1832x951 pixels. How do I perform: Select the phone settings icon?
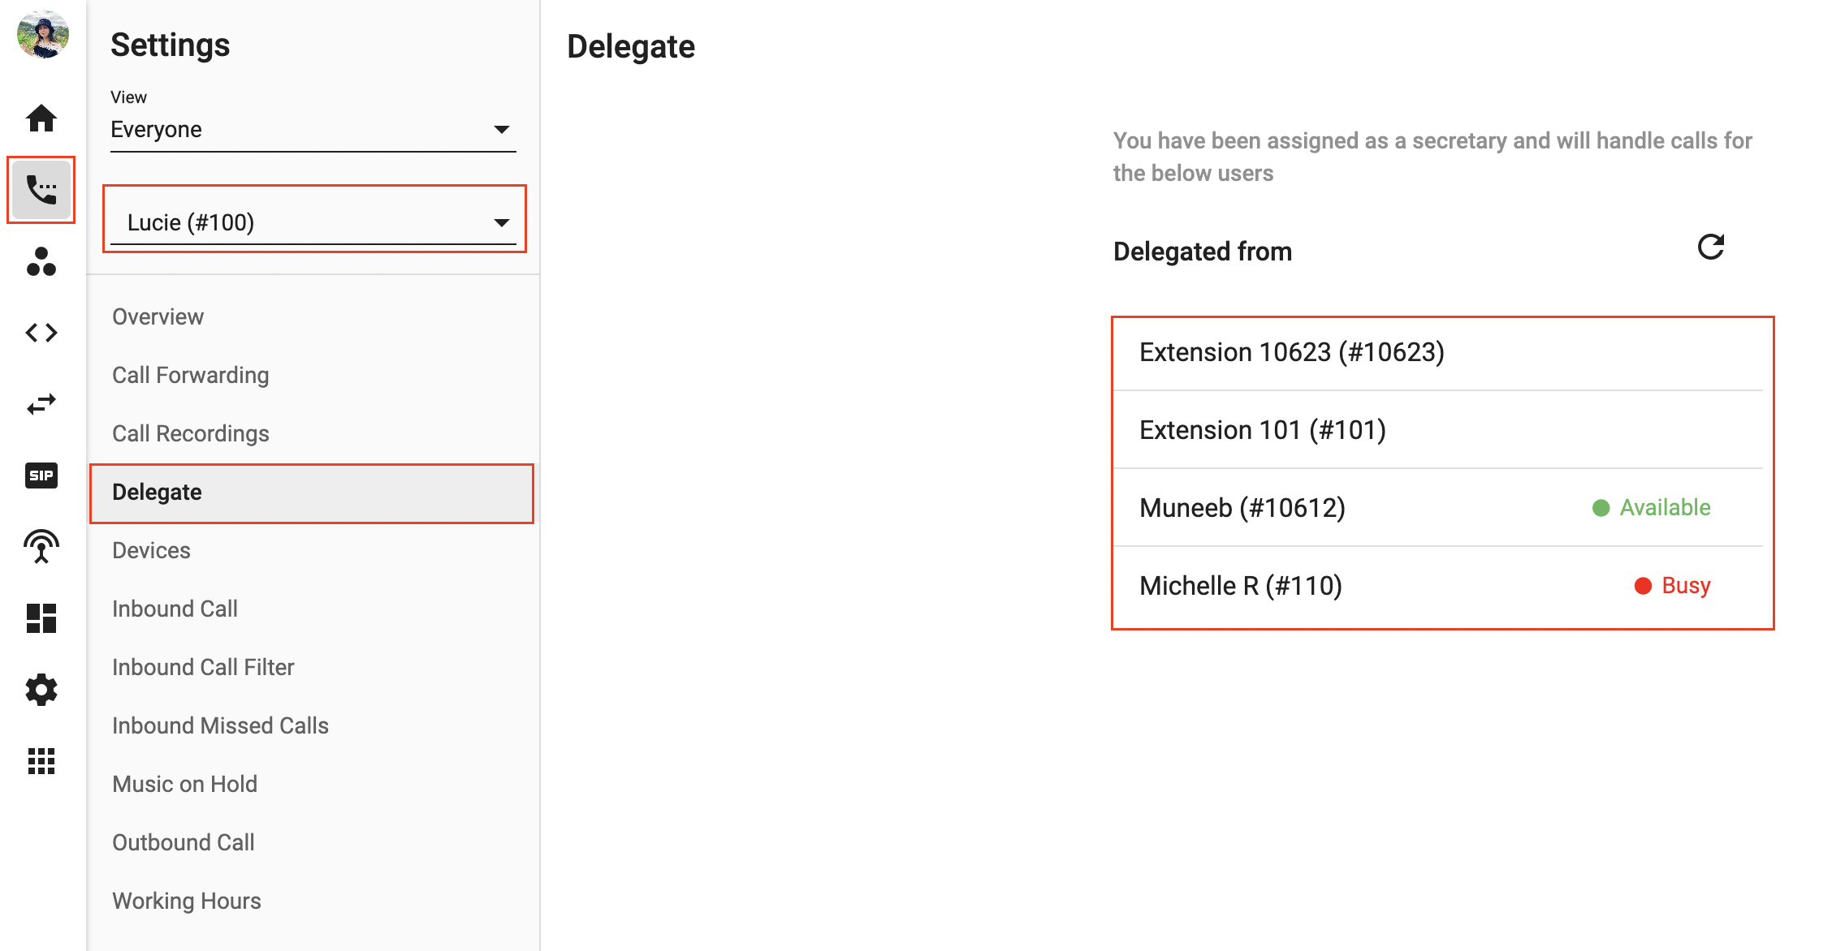point(41,190)
